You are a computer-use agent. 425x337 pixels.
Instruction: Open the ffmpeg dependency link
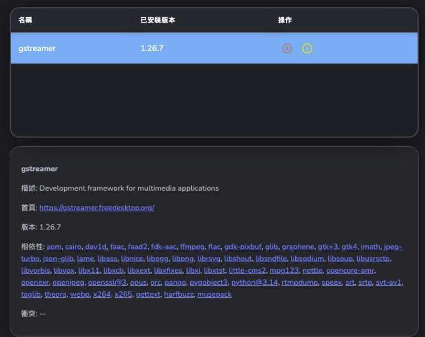(192, 247)
